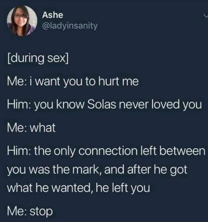Click the word 'stop' at the bottom

click(41, 212)
